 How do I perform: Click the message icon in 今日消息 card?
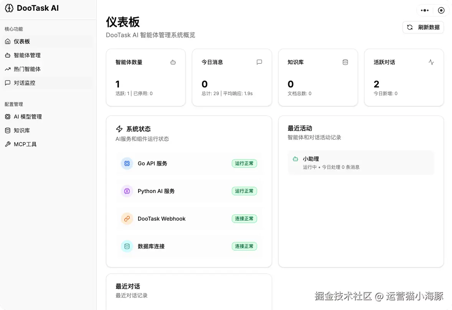click(259, 62)
